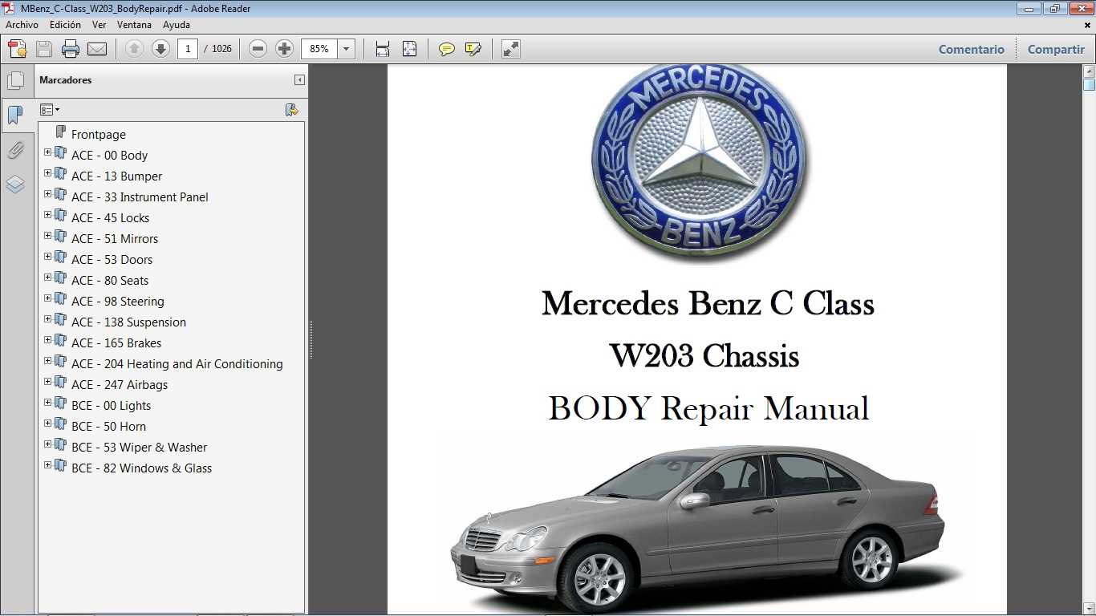This screenshot has width=1096, height=616.
Task: Click the Save file icon
Action: click(x=44, y=49)
